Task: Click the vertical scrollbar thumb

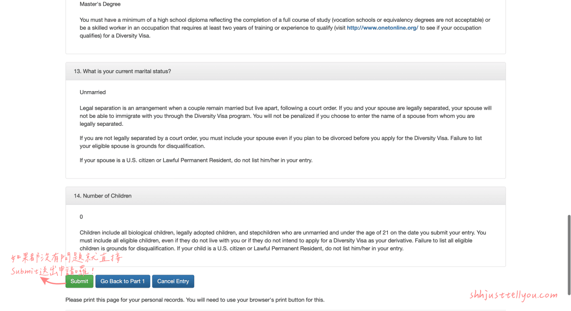Action: (x=568, y=255)
